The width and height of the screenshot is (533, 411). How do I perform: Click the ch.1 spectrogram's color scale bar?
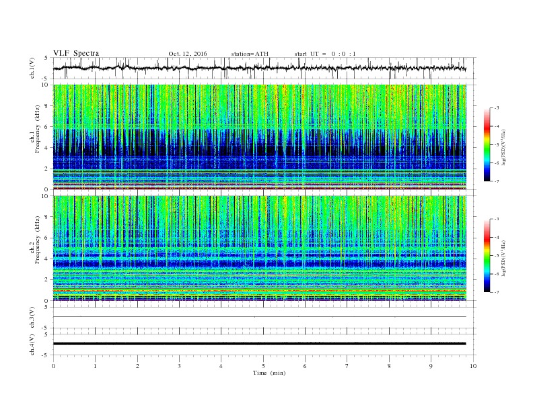click(x=487, y=144)
